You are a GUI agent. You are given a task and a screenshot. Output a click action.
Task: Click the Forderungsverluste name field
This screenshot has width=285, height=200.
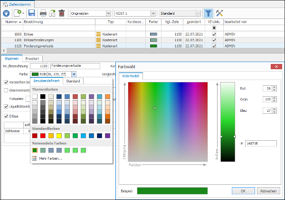point(75,66)
